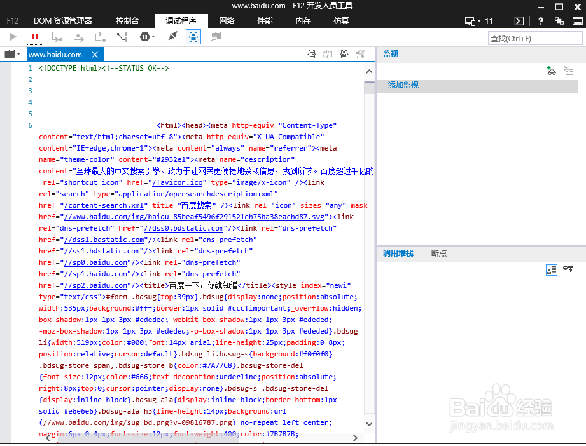Click the 百度一下，你就知道 title text
Screen dimensions: 586x446
click(204, 285)
